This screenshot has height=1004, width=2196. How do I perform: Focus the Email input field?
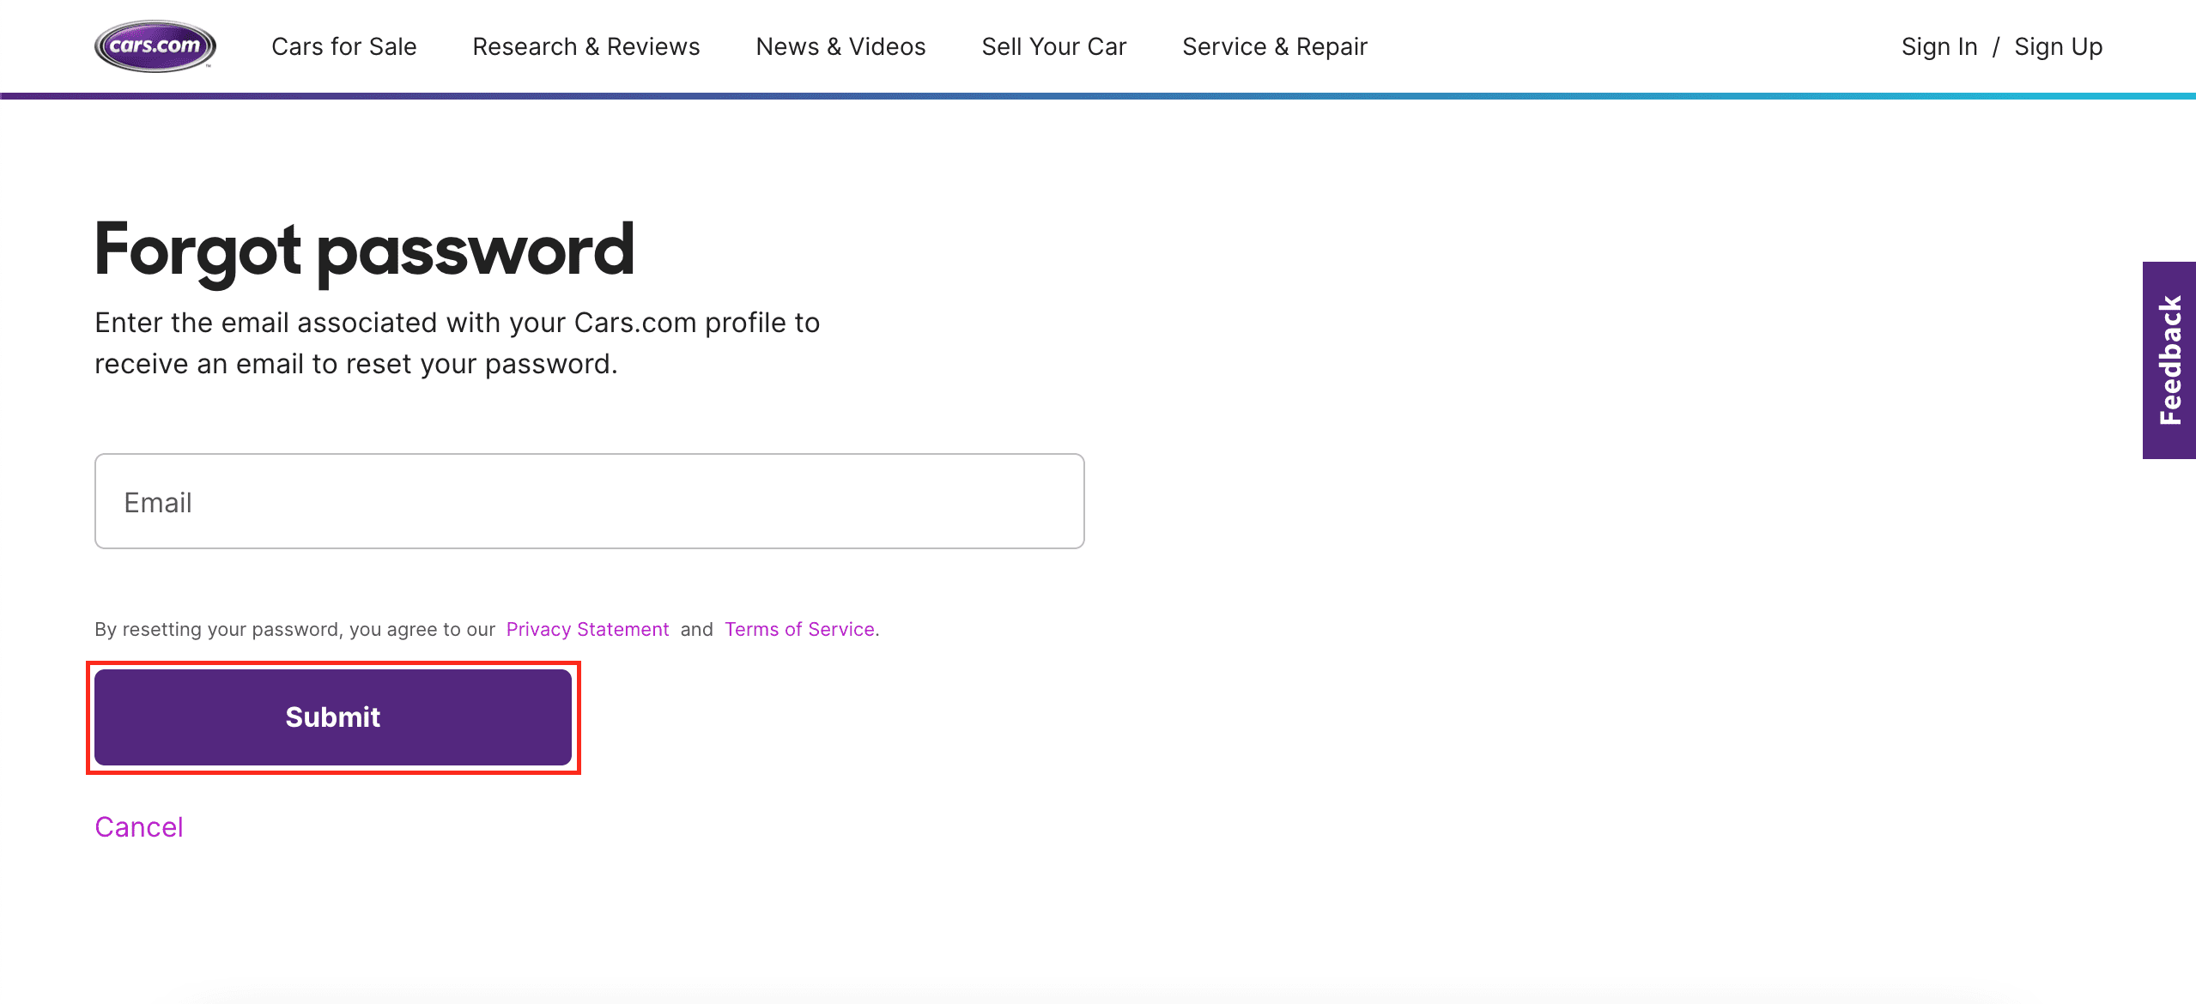click(x=589, y=501)
